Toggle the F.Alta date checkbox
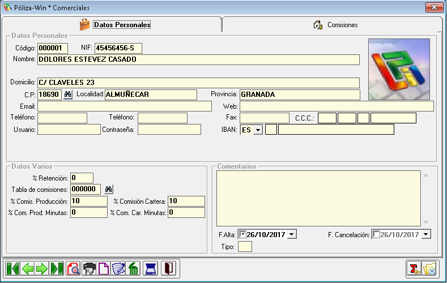 [x=242, y=234]
